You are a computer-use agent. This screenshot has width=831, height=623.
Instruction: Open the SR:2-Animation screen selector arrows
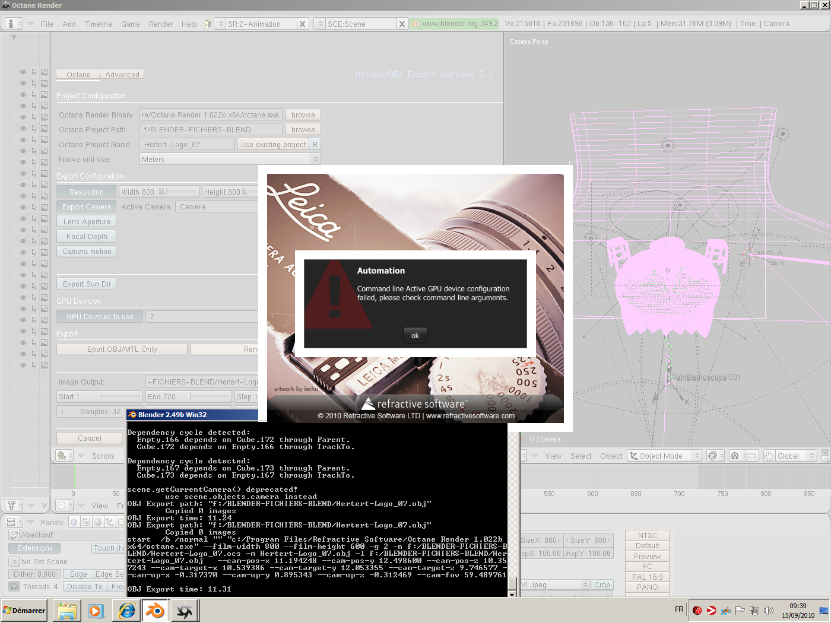(221, 24)
